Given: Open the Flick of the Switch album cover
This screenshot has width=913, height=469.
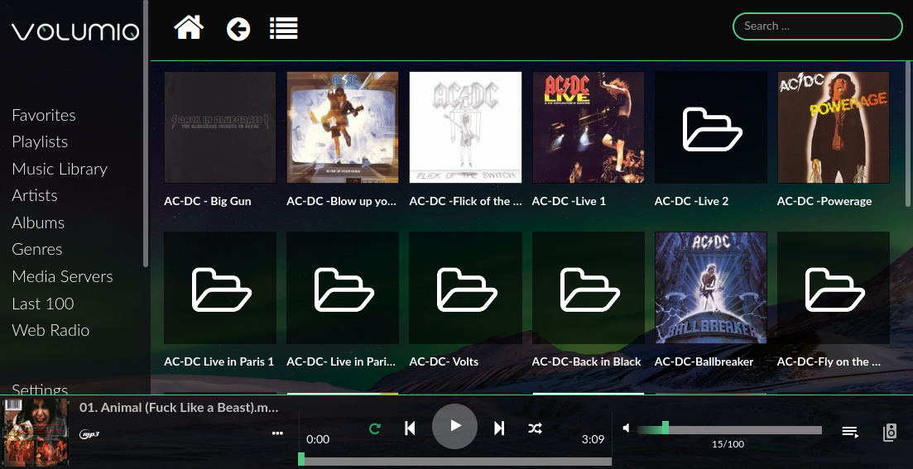Looking at the screenshot, I should pos(465,127).
